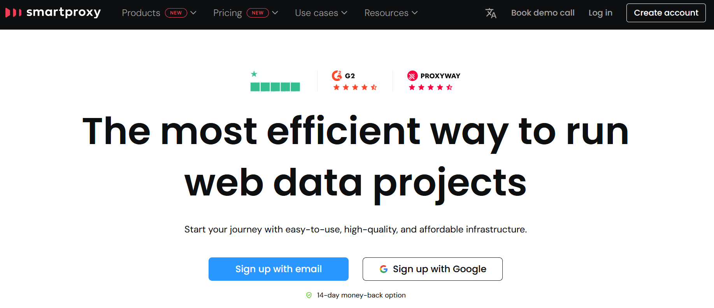Click Book demo call link
714x308 pixels.
tap(543, 13)
